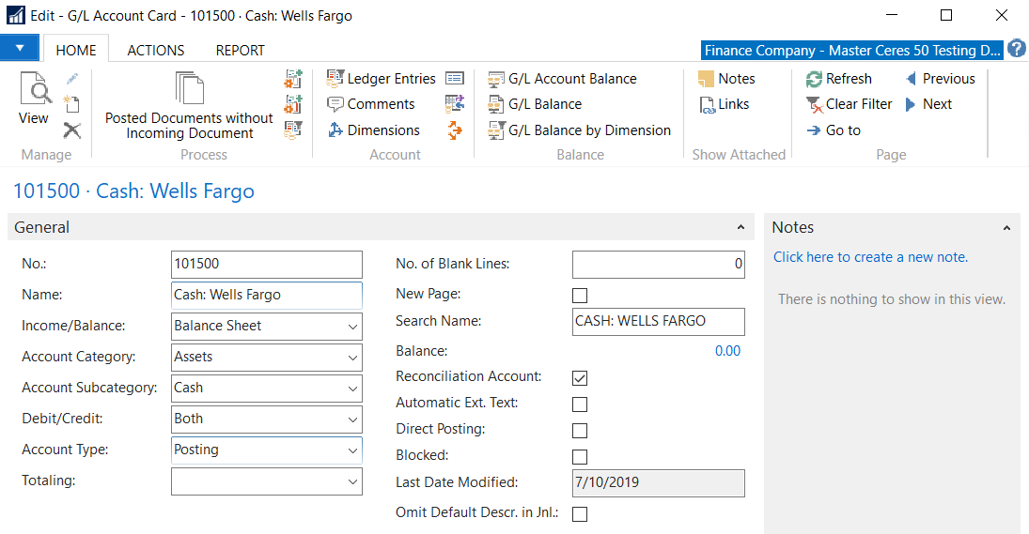The width and height of the screenshot is (1029, 534).
Task: Click the 0.00 Balance value link
Action: click(726, 351)
